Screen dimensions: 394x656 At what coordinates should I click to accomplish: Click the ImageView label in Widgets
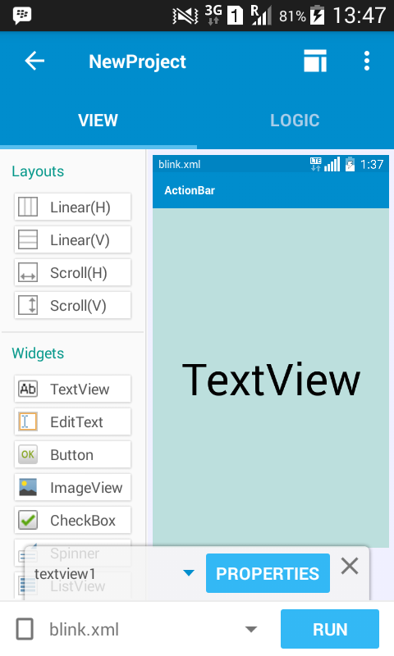pos(86,488)
